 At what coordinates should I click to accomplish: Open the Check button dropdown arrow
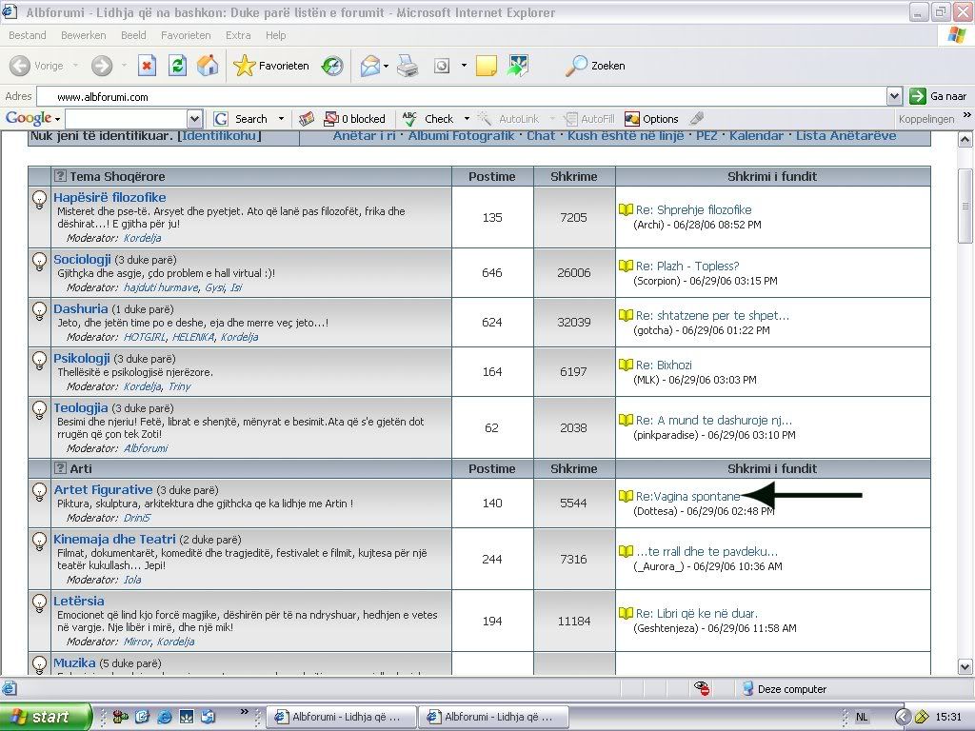[467, 119]
